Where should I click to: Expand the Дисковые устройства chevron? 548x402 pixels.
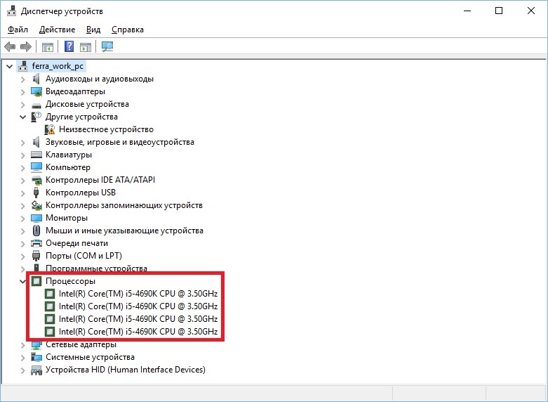coord(22,105)
